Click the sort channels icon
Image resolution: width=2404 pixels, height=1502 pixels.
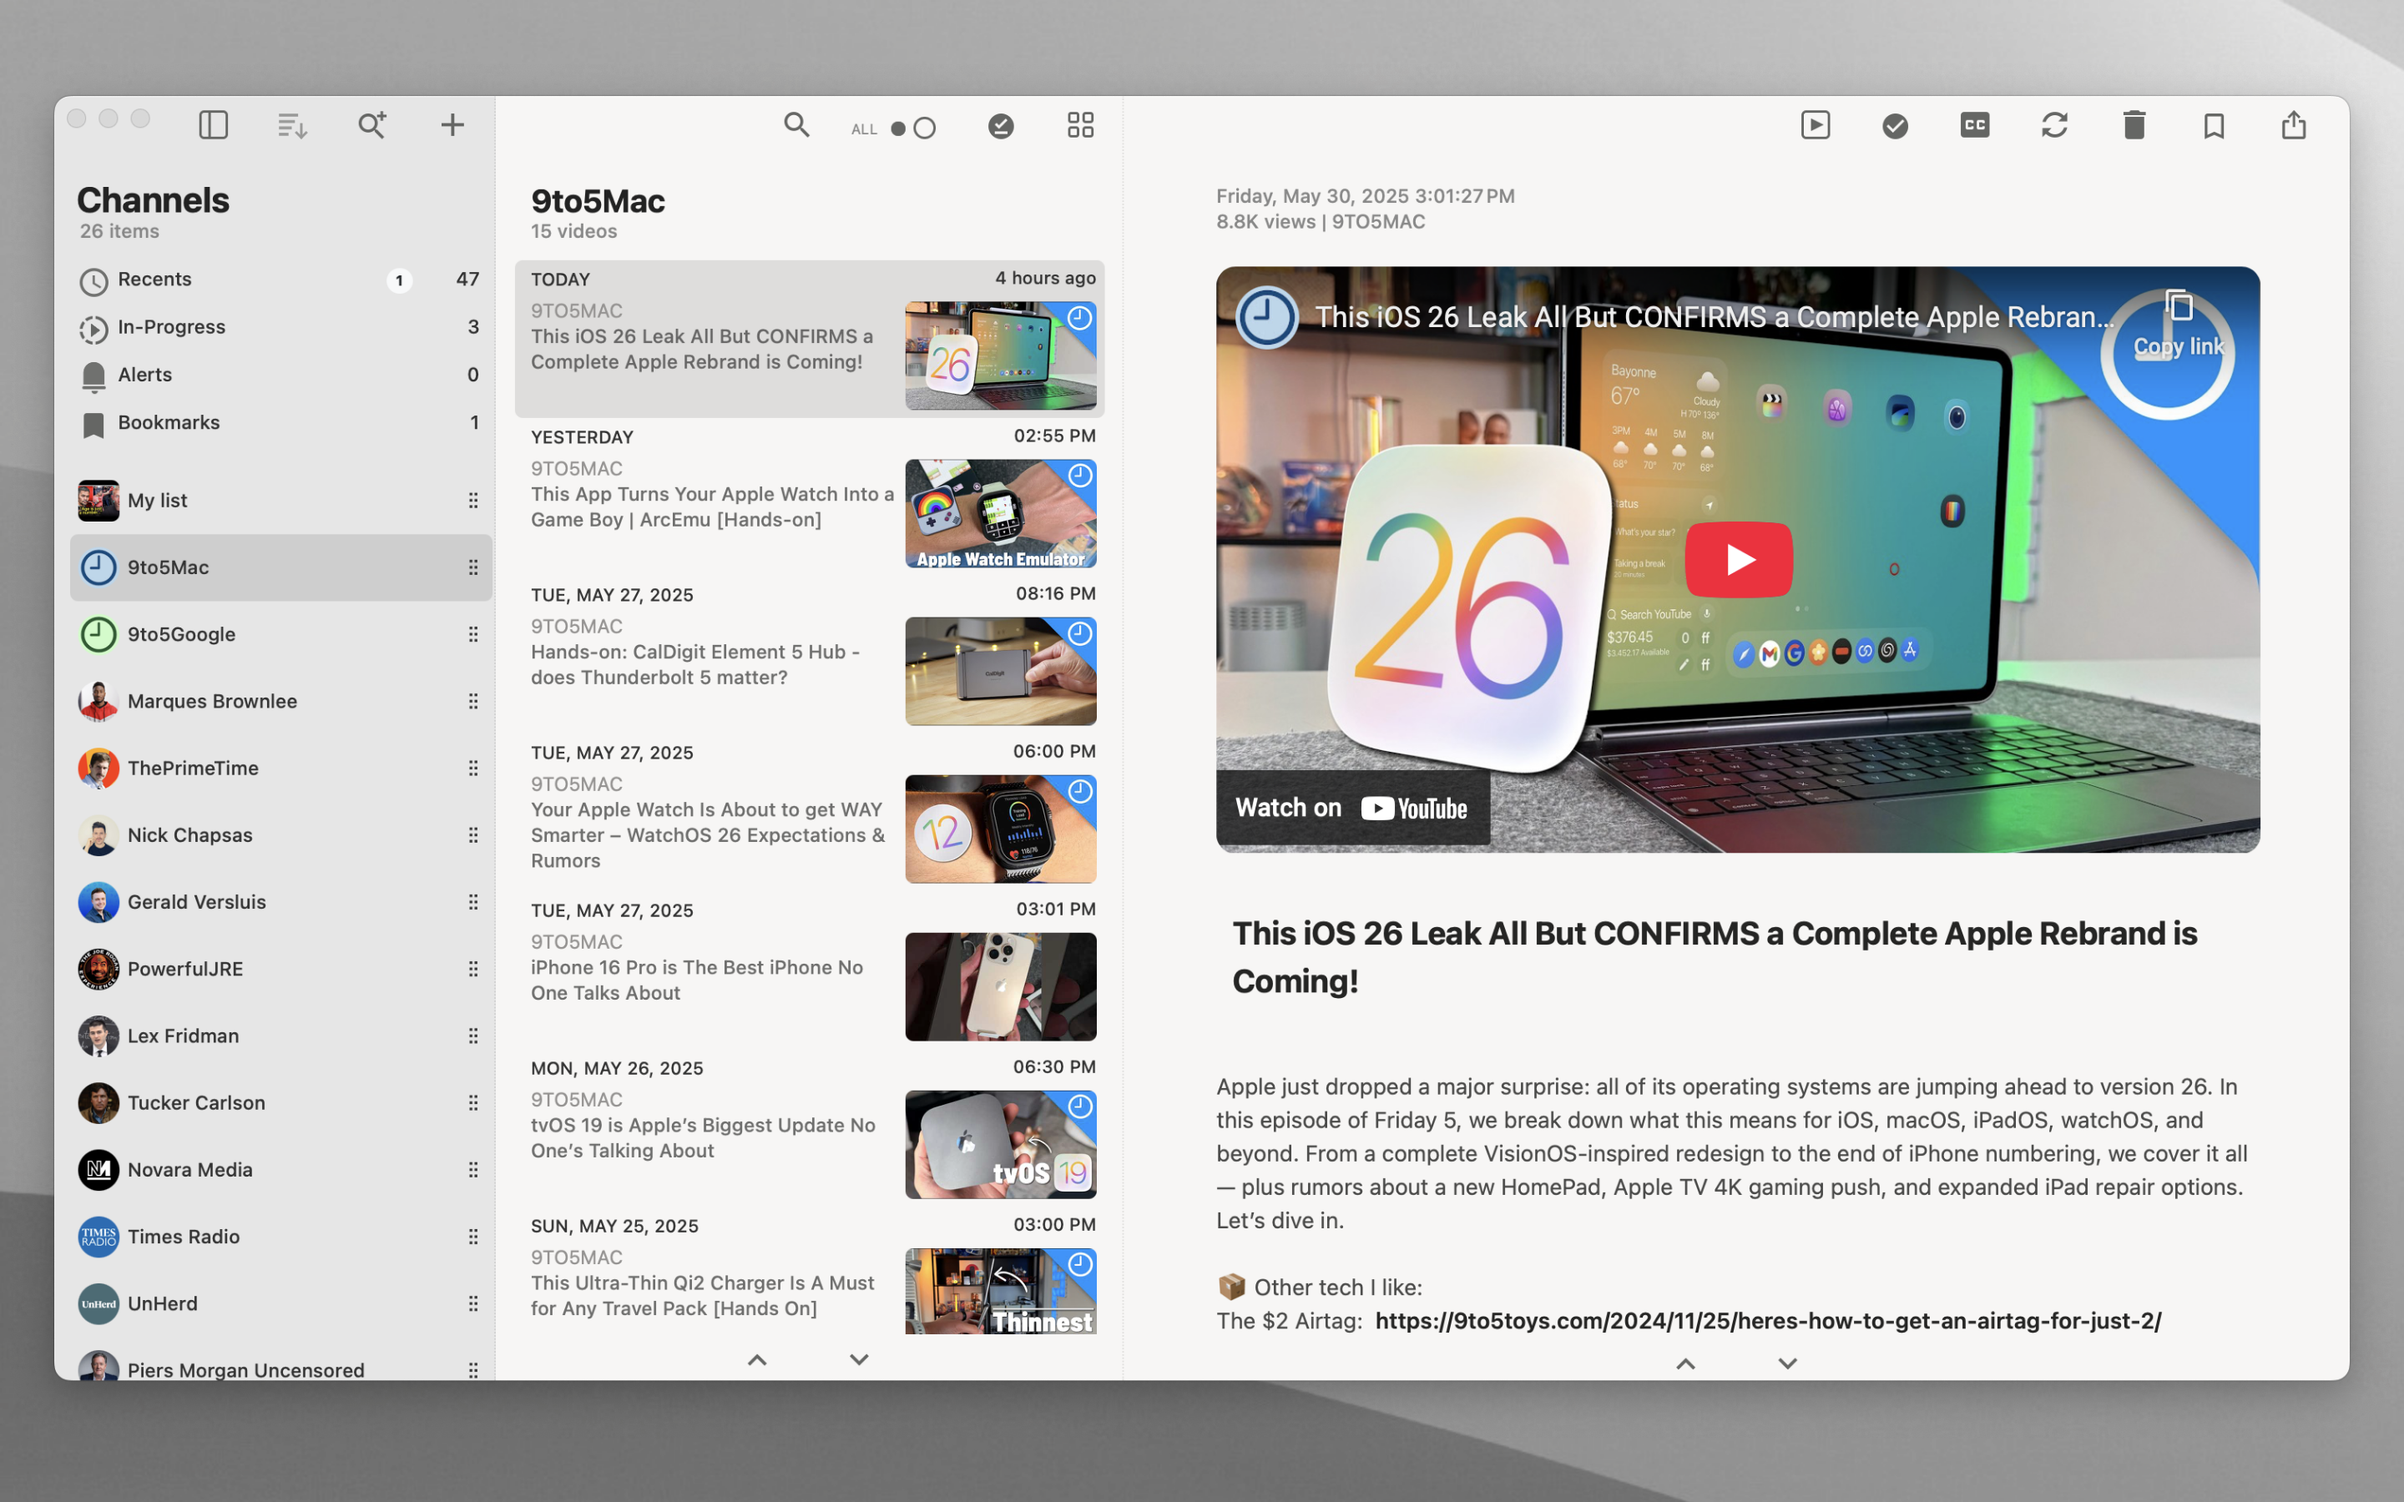(292, 125)
